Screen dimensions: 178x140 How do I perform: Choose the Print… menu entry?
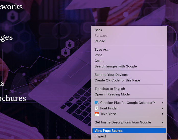tap(99, 55)
